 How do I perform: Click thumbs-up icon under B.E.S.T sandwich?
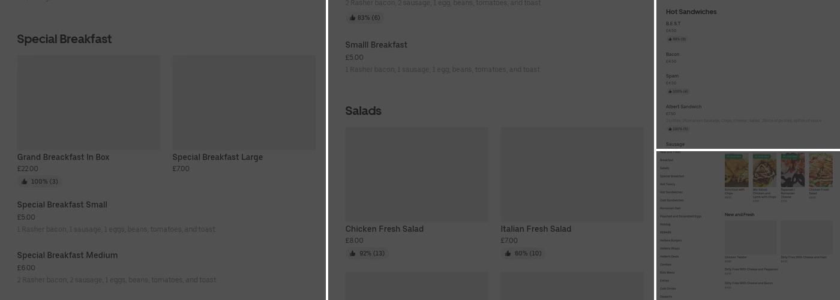click(670, 39)
